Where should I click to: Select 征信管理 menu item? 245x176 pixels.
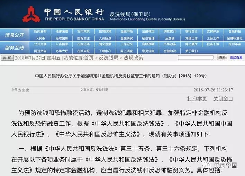(x=148, y=38)
